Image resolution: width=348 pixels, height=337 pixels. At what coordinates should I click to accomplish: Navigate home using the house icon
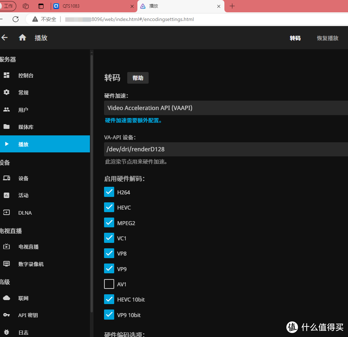point(22,38)
